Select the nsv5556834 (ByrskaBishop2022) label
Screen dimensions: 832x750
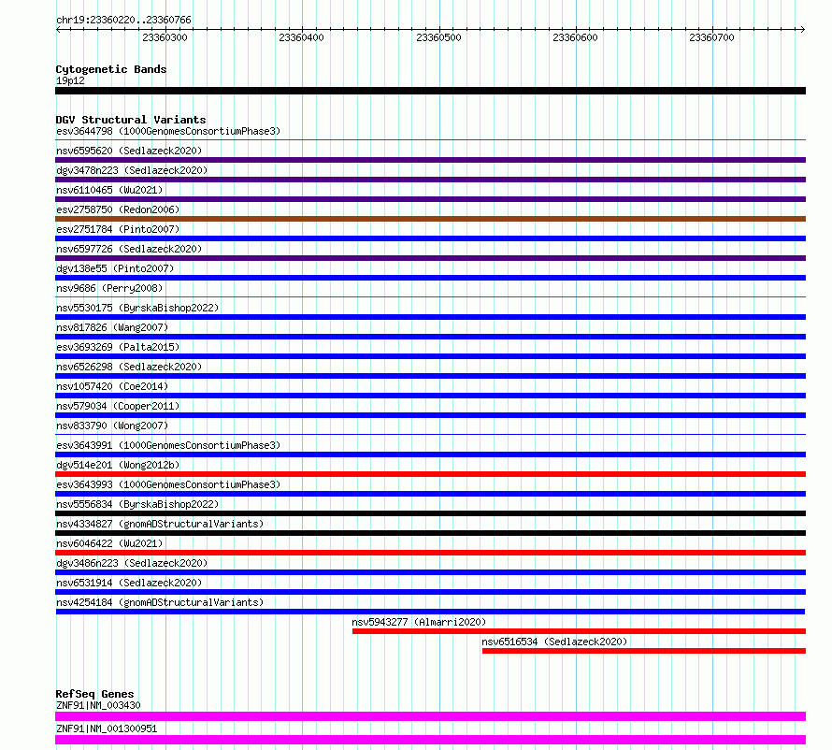point(137,504)
